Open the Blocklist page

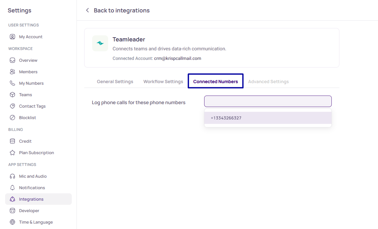click(x=27, y=118)
